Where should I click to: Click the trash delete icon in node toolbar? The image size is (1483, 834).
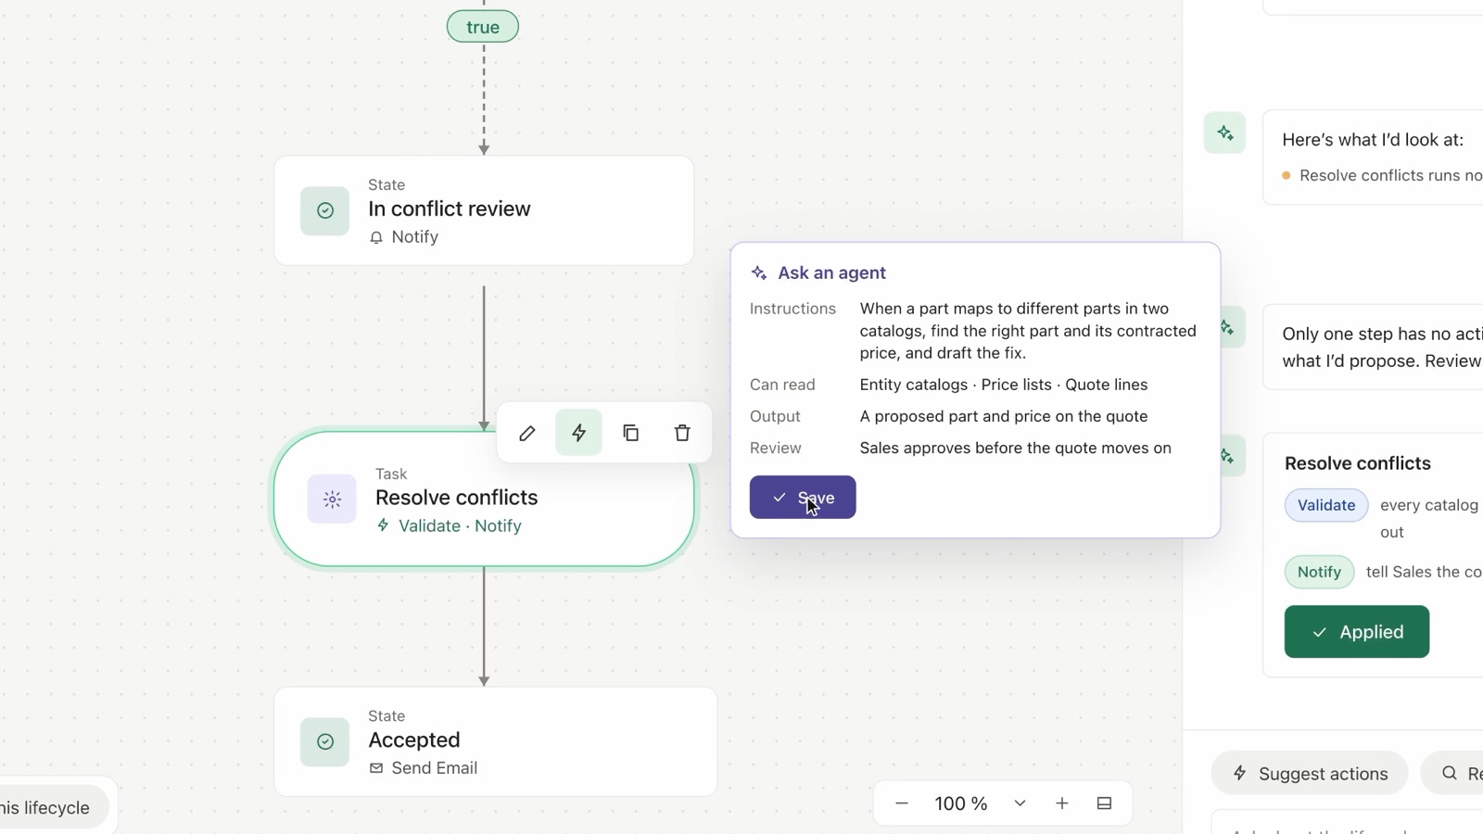point(682,433)
